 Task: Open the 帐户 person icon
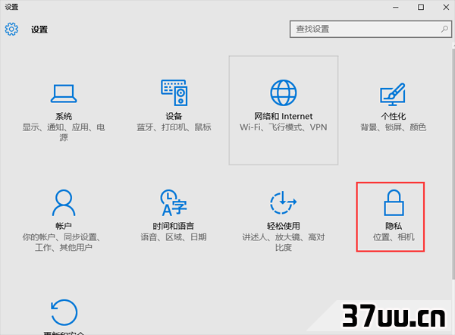64,202
